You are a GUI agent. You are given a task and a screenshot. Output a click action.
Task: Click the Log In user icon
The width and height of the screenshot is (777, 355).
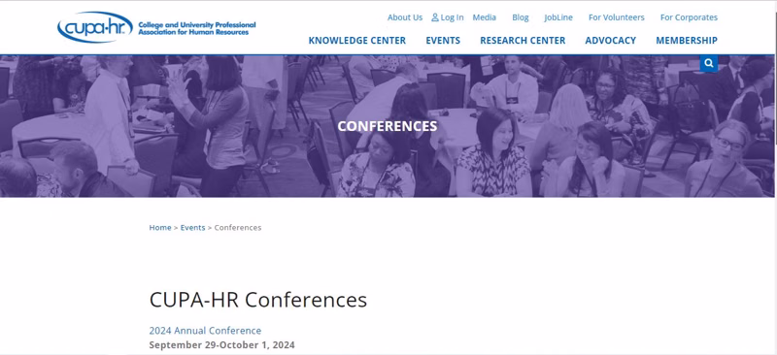pos(435,17)
